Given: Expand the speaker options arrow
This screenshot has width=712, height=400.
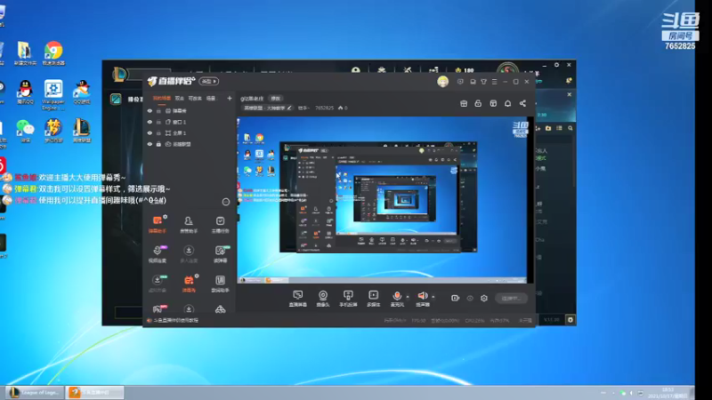Looking at the screenshot, I should (x=433, y=297).
